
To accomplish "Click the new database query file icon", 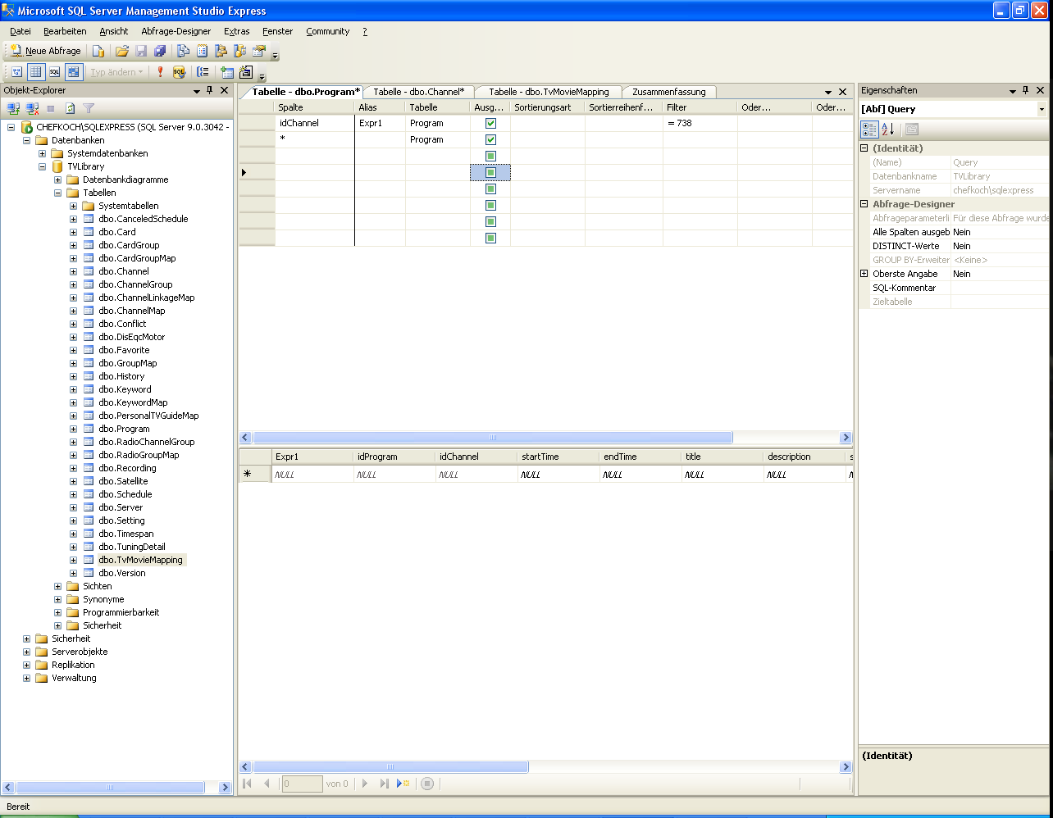I will [98, 51].
